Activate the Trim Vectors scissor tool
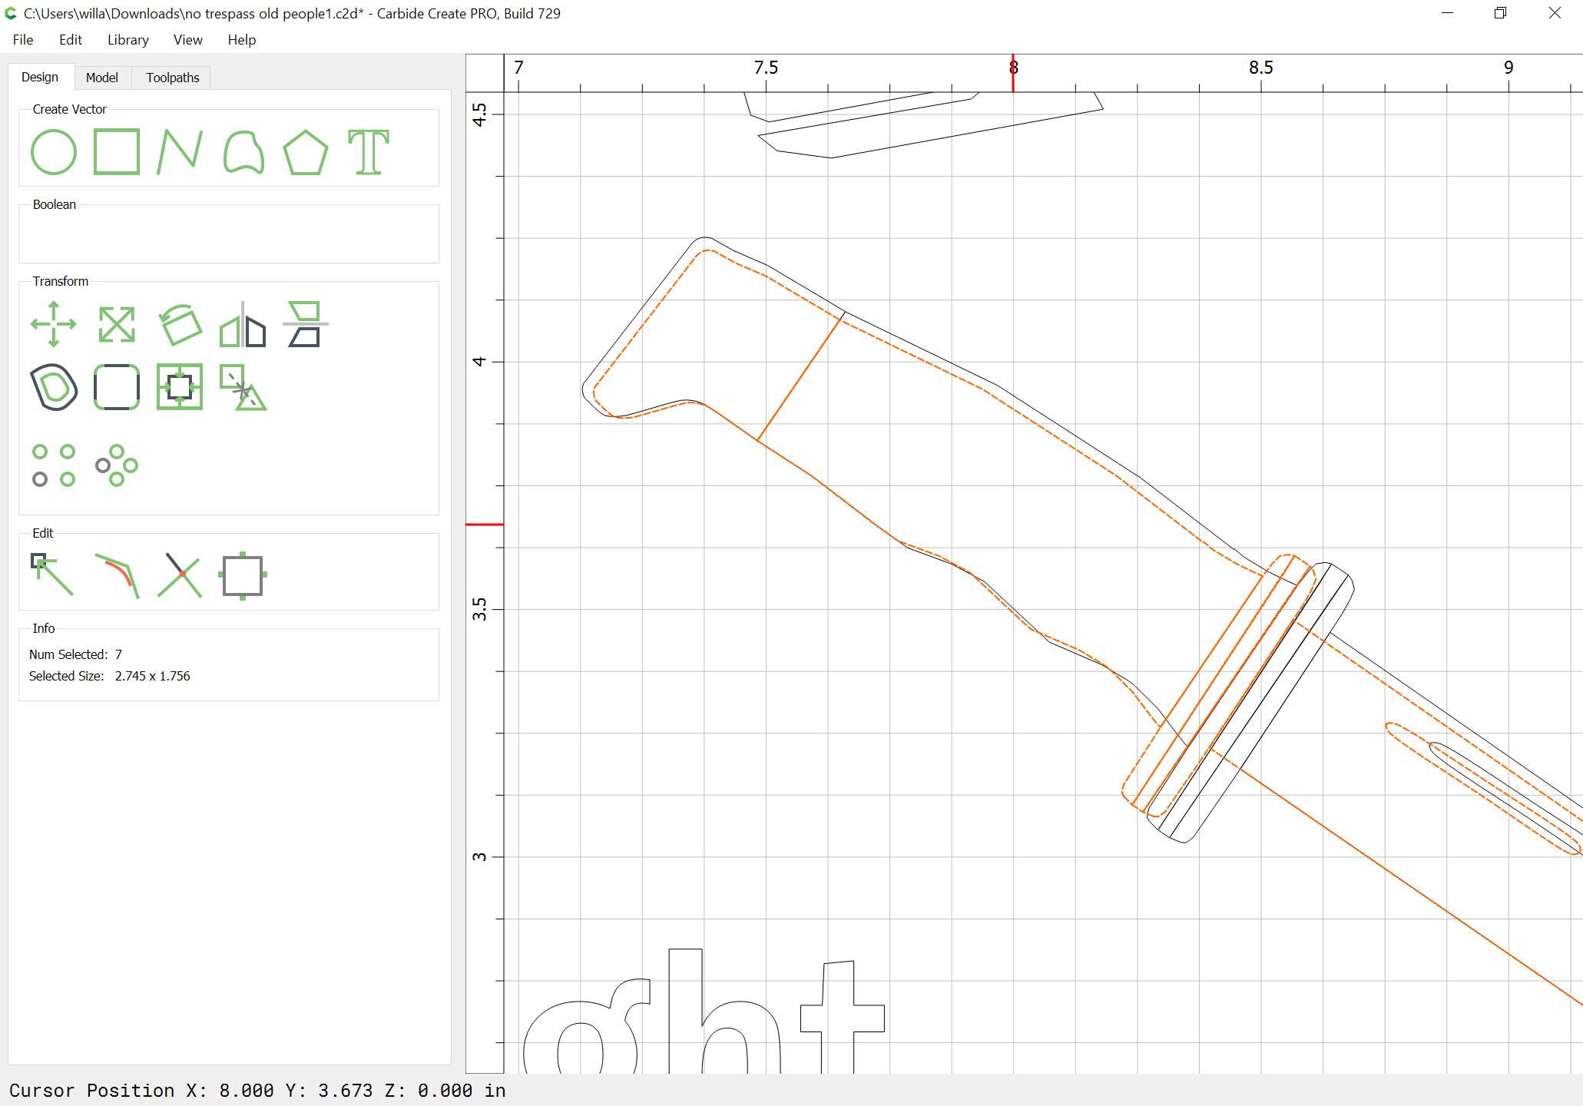Screen dimensions: 1583x1106 click(180, 575)
